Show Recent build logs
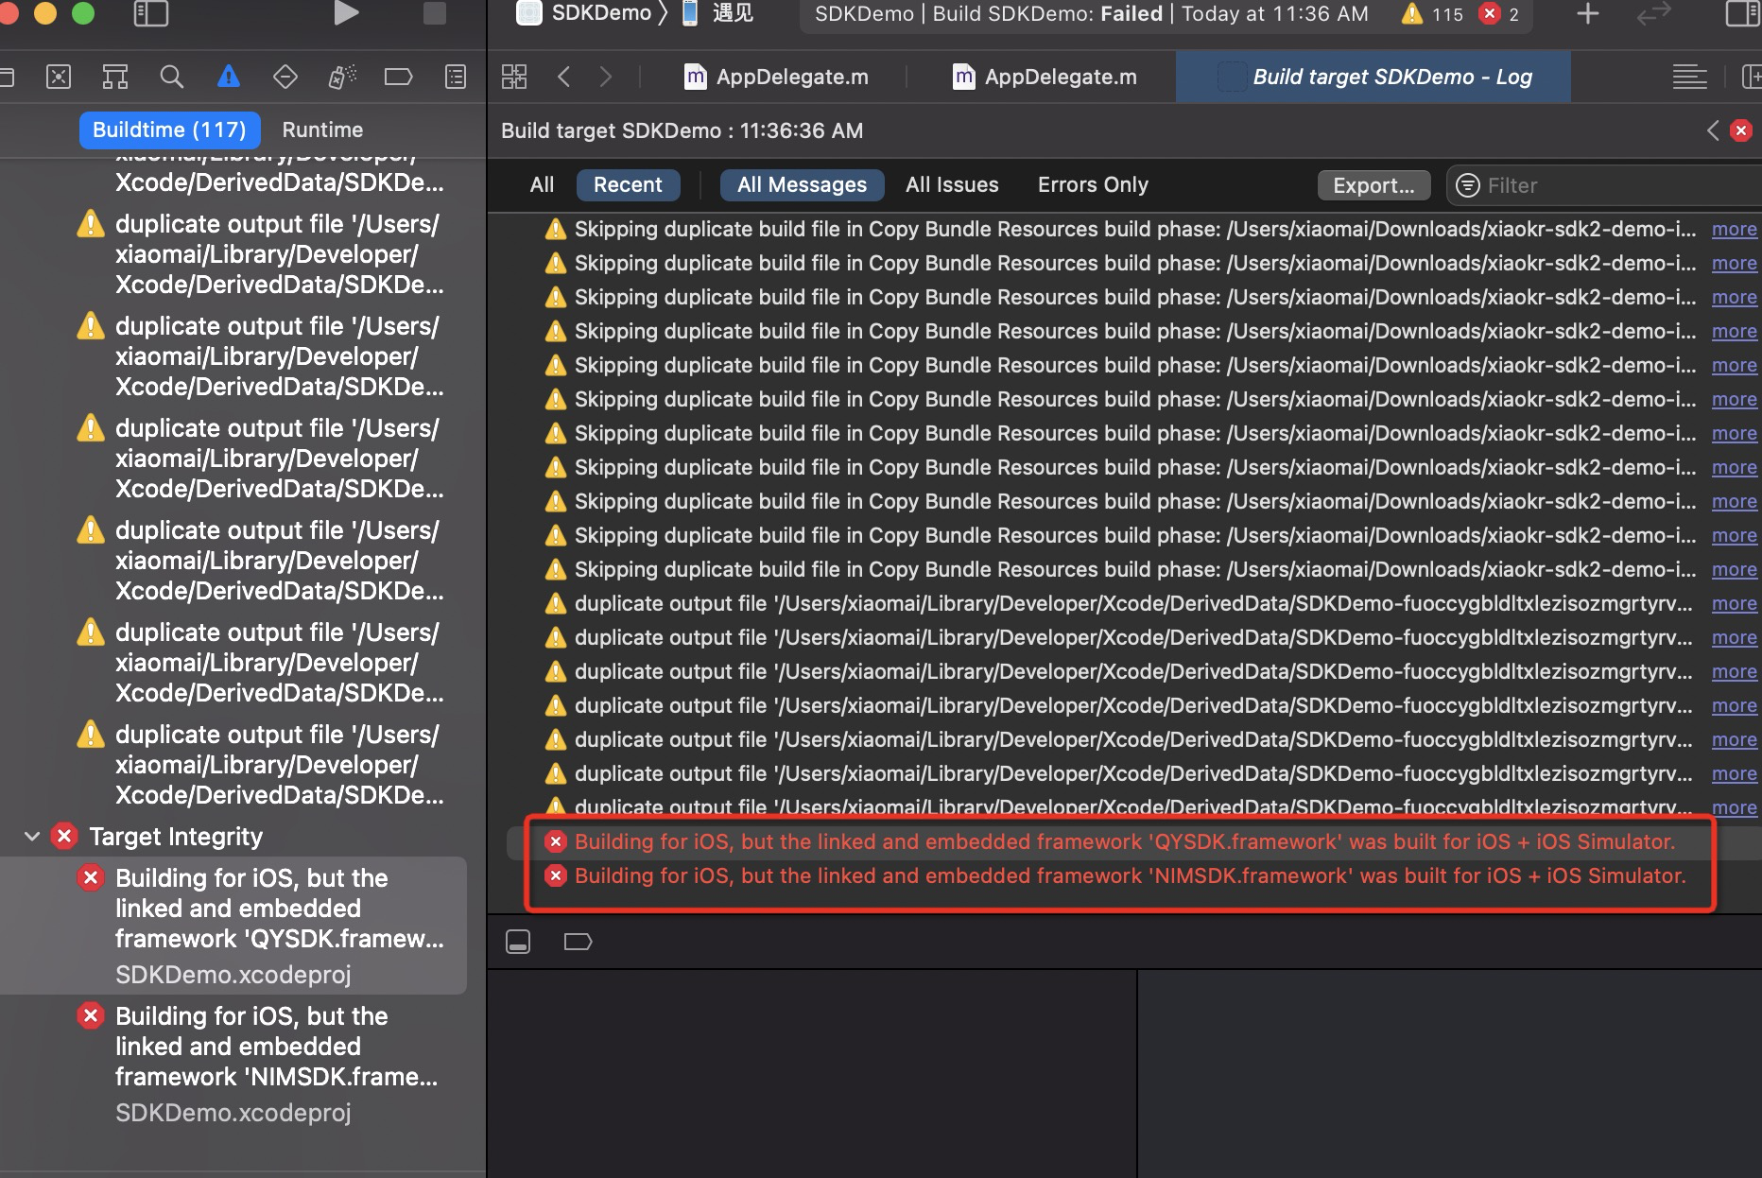Screen dimensions: 1762x1178 pyautogui.click(x=628, y=184)
